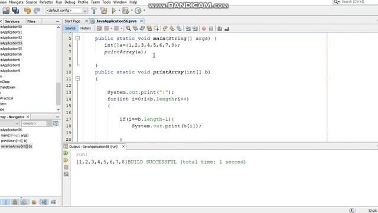This screenshot has height=213, width=378.
Task: Open the Refactor menu
Action: [x=46, y=2]
